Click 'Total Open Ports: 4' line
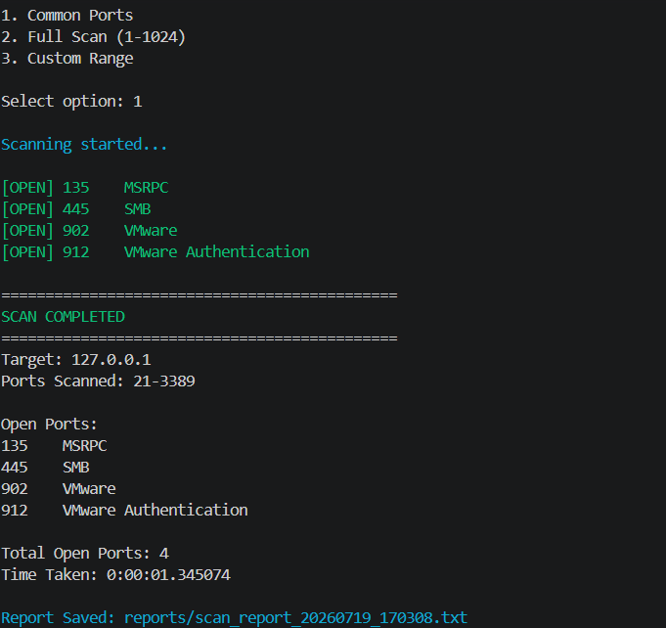 [85, 554]
